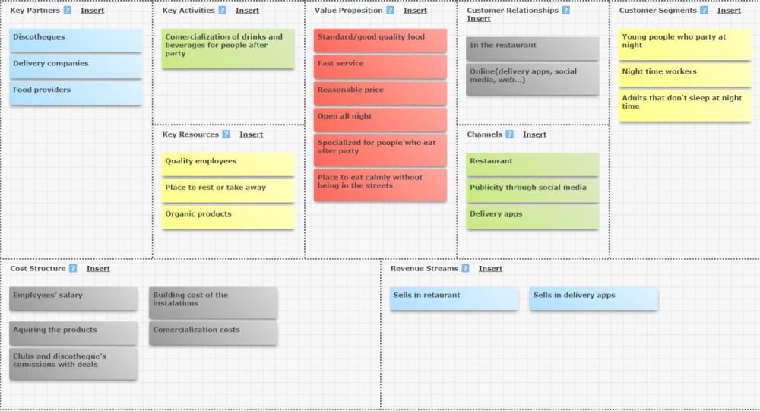760x411 pixels.
Task: Click the Cost Structure help icon
Action: (x=73, y=268)
